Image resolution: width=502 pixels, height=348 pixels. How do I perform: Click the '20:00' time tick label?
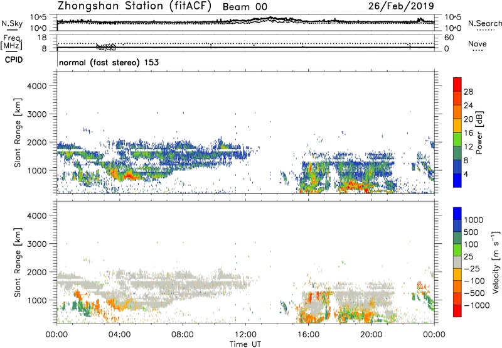pos(371,335)
